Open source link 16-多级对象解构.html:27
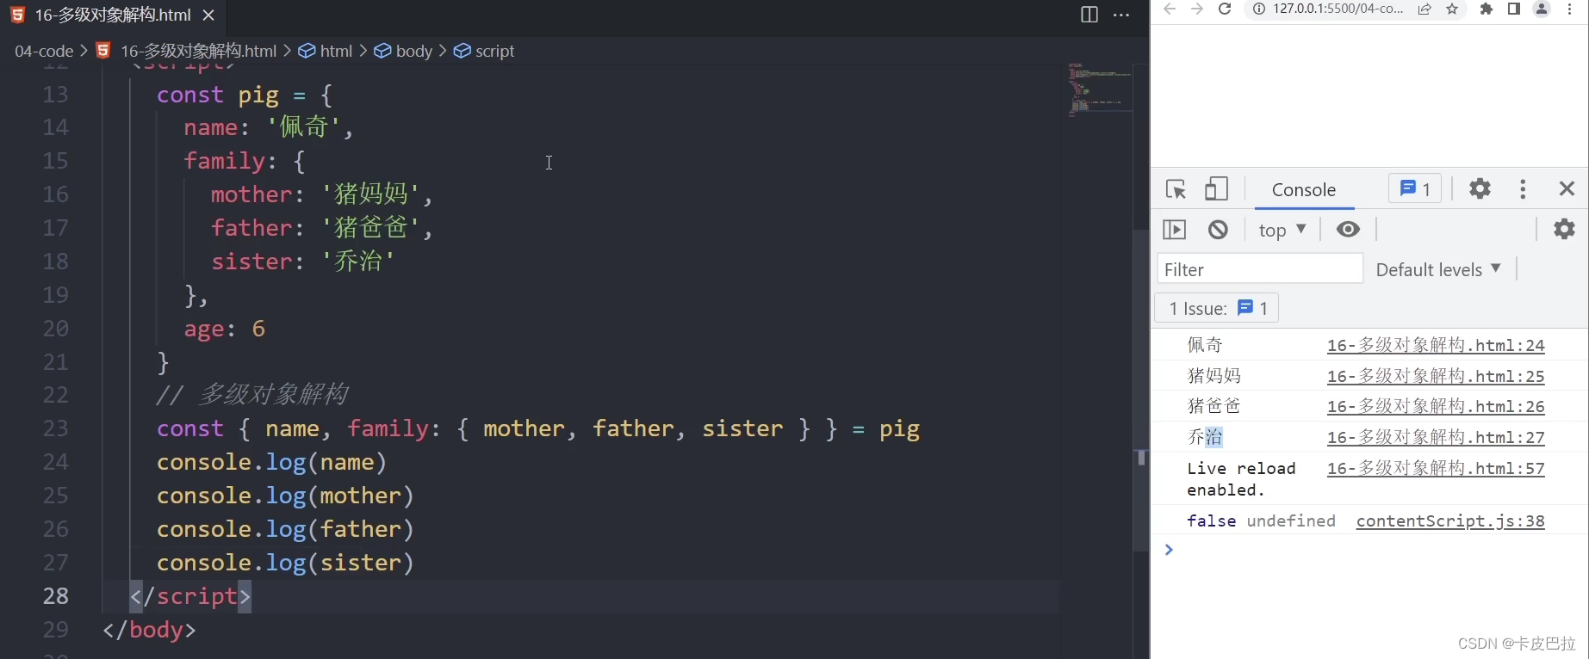Viewport: 1589px width, 659px height. [1436, 437]
